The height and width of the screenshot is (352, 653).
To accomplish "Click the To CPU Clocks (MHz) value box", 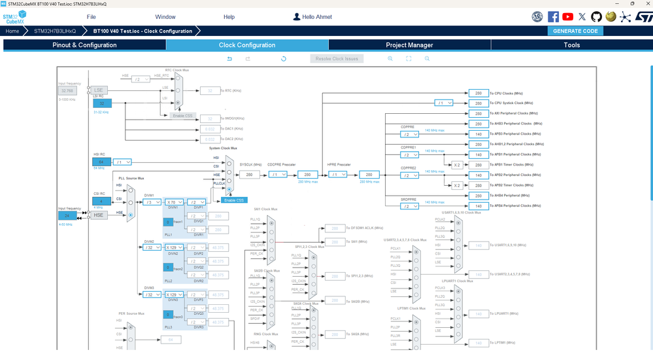I will 478,94.
